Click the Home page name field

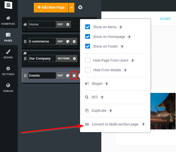click(42, 24)
